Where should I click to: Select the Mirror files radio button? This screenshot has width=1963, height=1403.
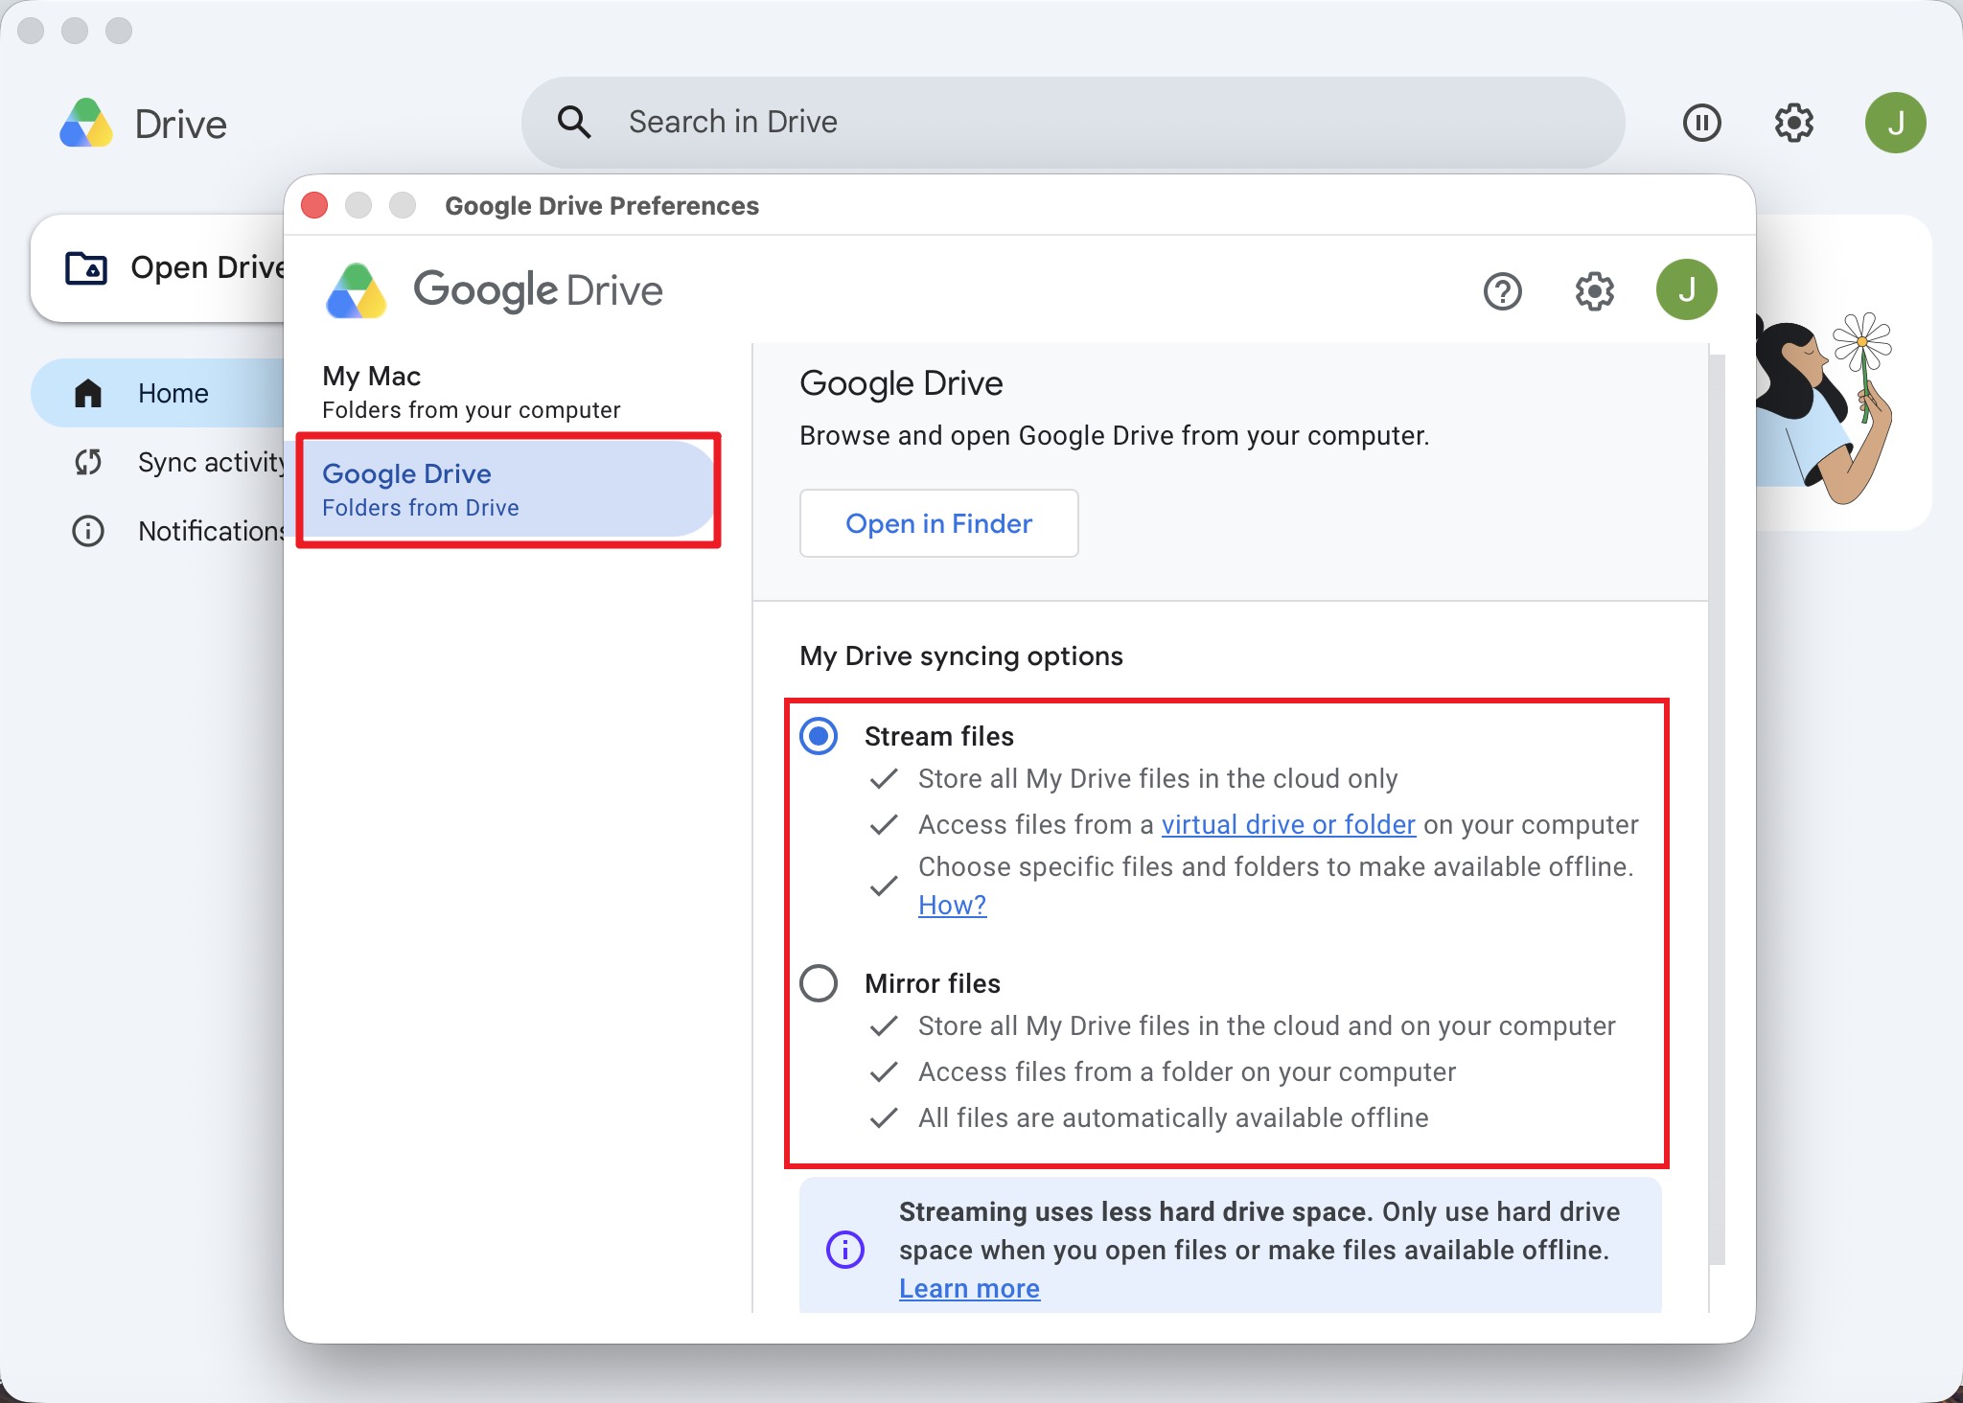click(819, 983)
